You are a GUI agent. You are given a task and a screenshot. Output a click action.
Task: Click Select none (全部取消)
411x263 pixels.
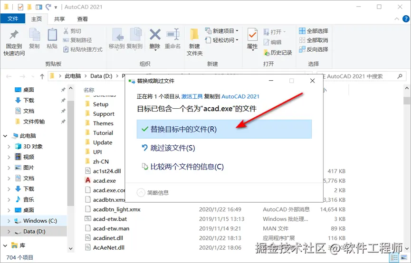[x=314, y=40]
